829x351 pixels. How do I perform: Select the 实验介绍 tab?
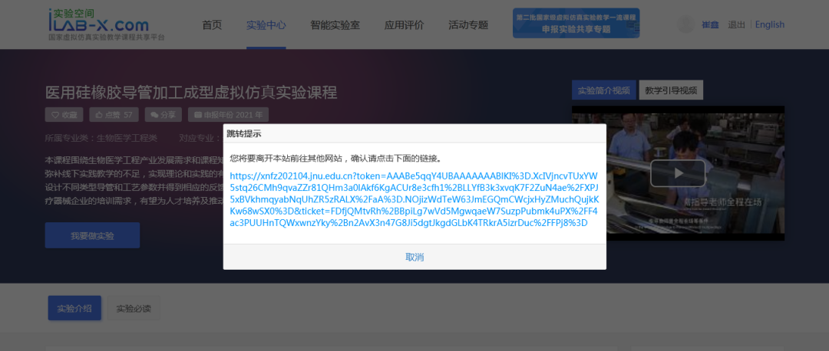[74, 308]
